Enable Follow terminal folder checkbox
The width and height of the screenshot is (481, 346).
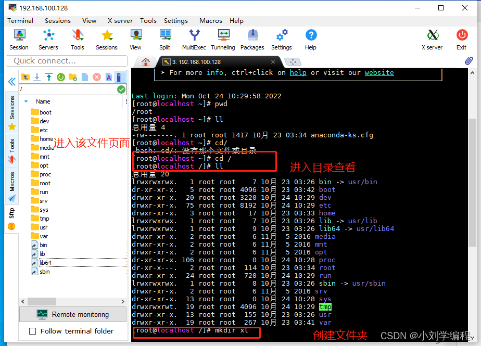[32, 331]
